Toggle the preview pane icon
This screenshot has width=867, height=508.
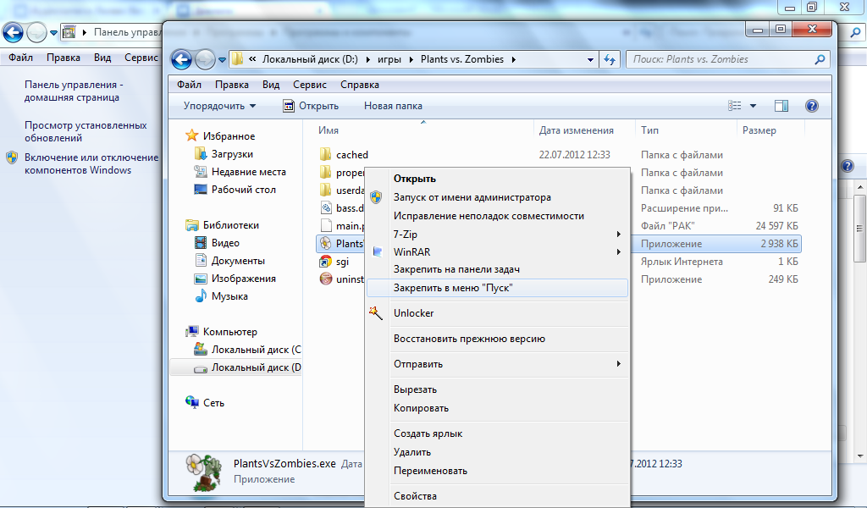click(x=781, y=106)
